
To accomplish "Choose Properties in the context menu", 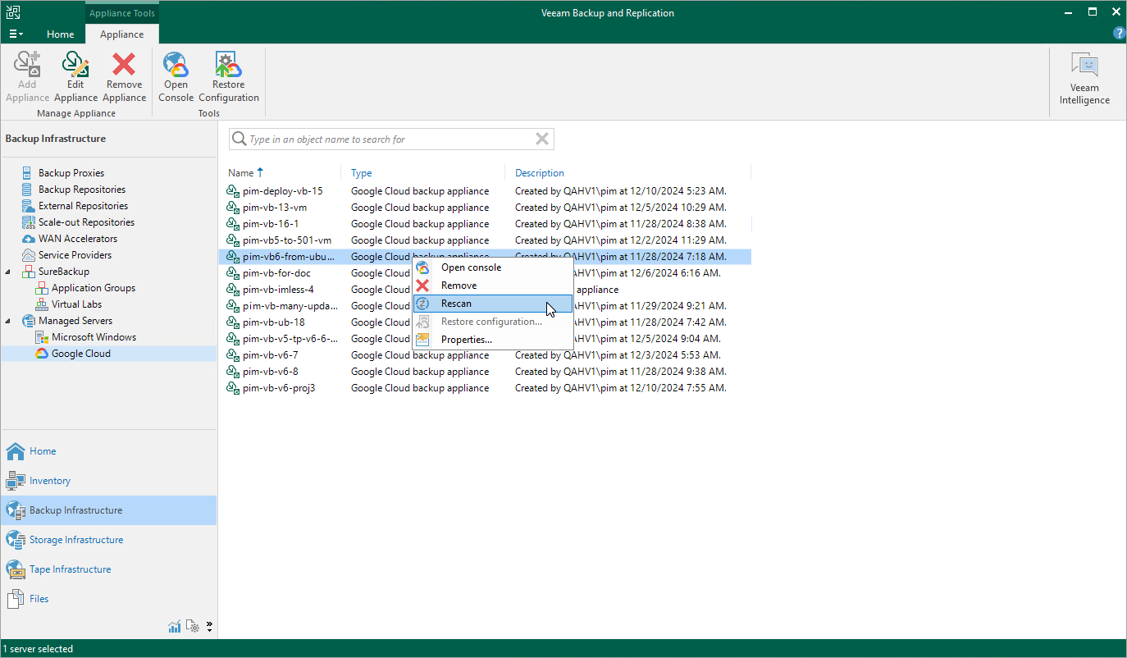I will click(492, 340).
